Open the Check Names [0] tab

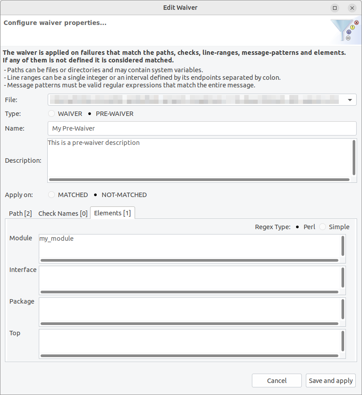point(63,213)
